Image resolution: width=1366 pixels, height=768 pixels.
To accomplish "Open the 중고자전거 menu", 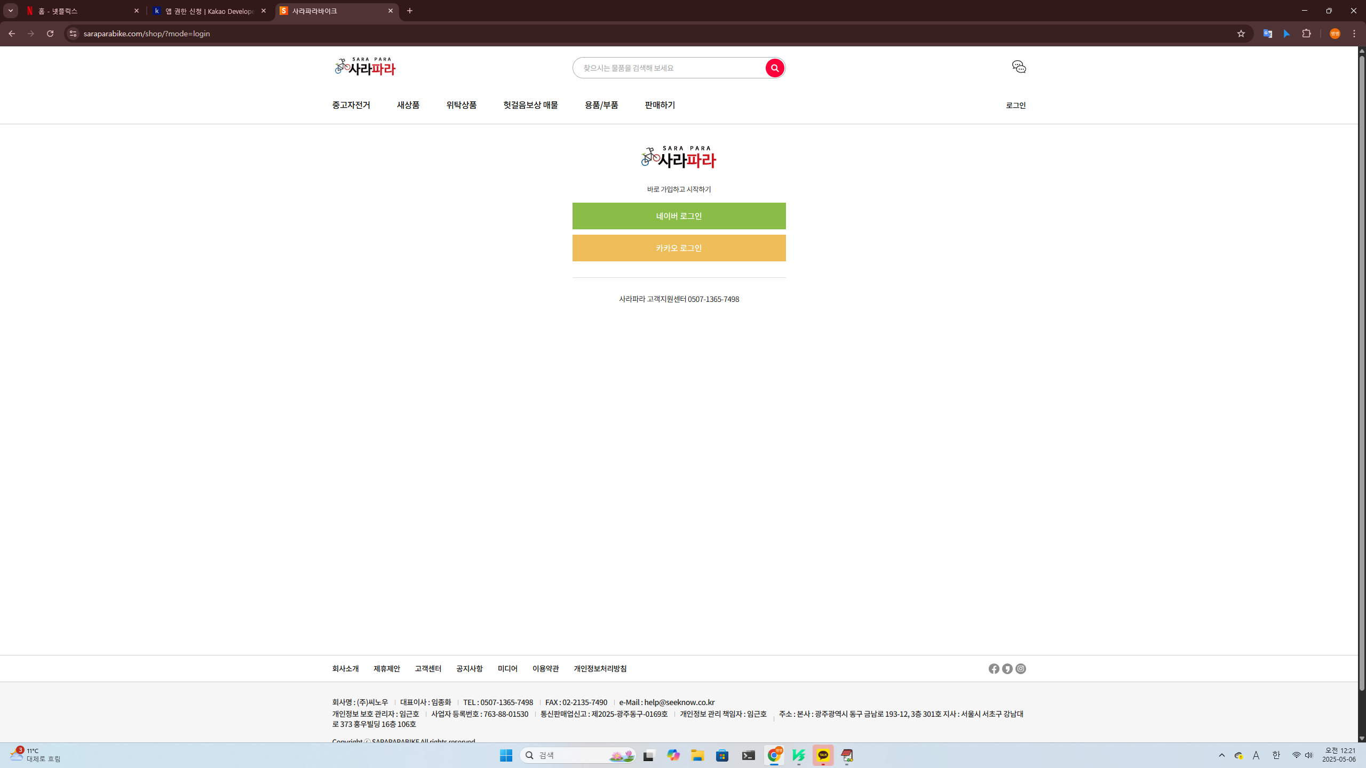I will coord(351,105).
